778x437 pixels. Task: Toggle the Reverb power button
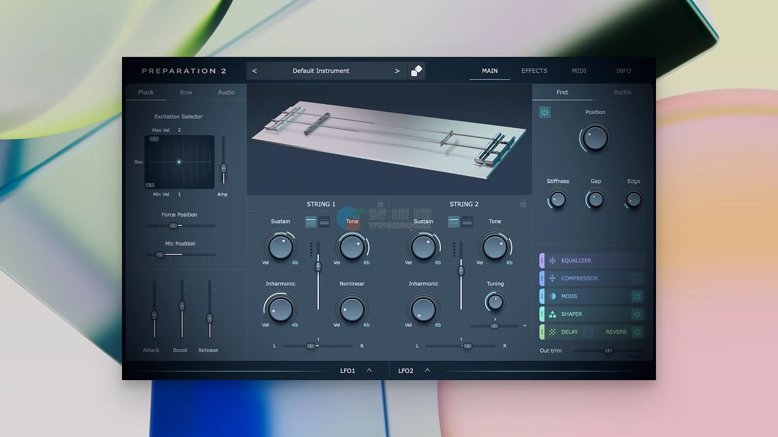(637, 332)
